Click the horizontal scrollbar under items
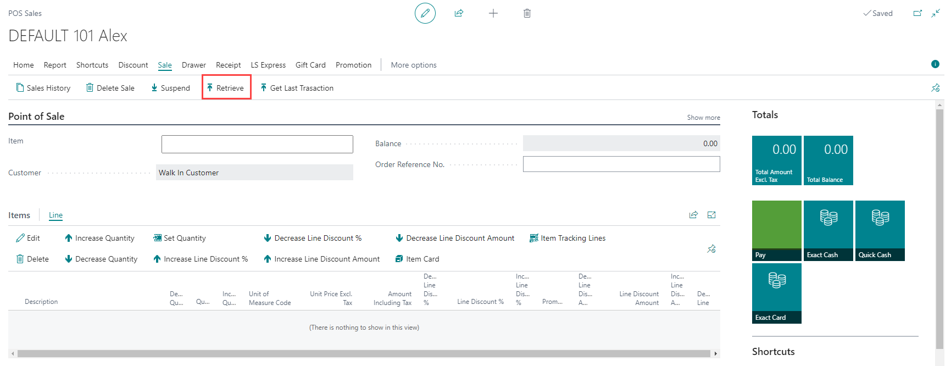951x366 pixels. point(363,353)
